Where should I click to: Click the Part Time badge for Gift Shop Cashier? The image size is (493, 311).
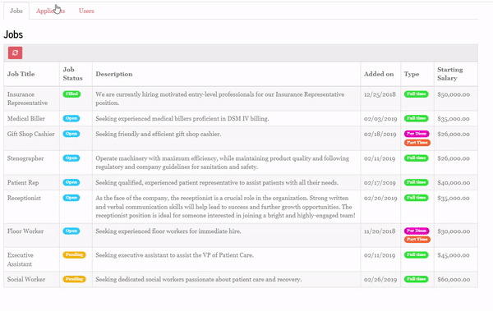[x=417, y=143]
